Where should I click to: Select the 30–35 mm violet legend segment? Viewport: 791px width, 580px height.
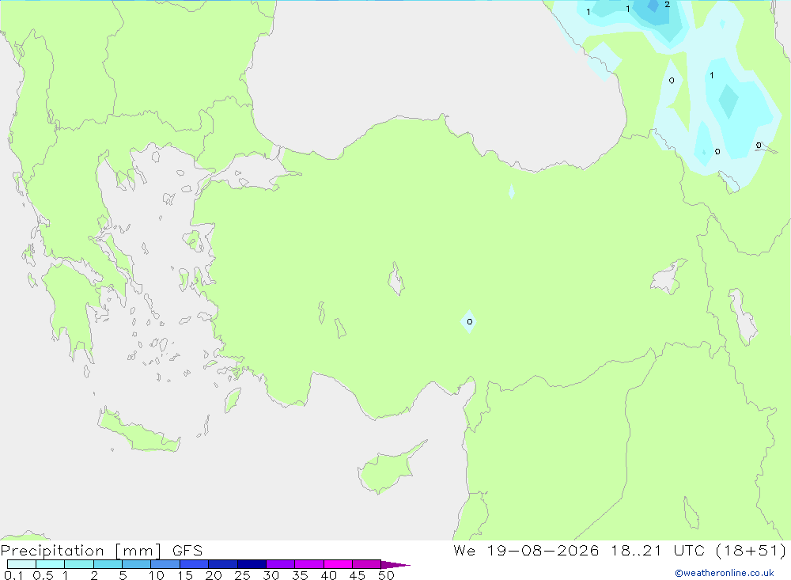(x=281, y=564)
